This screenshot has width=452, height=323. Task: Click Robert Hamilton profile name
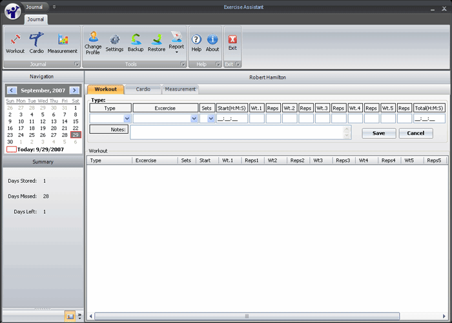coord(267,78)
